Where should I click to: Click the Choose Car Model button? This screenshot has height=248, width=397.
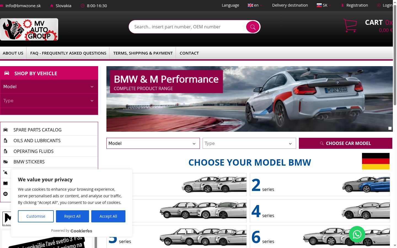345,143
